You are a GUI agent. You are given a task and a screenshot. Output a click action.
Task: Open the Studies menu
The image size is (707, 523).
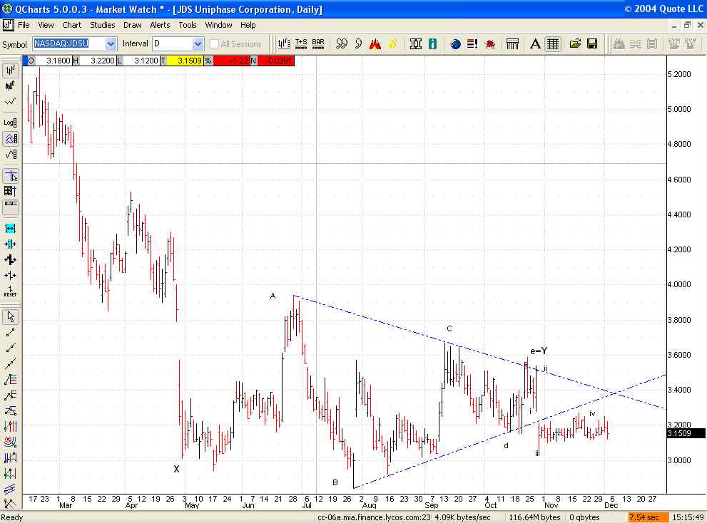click(x=103, y=25)
